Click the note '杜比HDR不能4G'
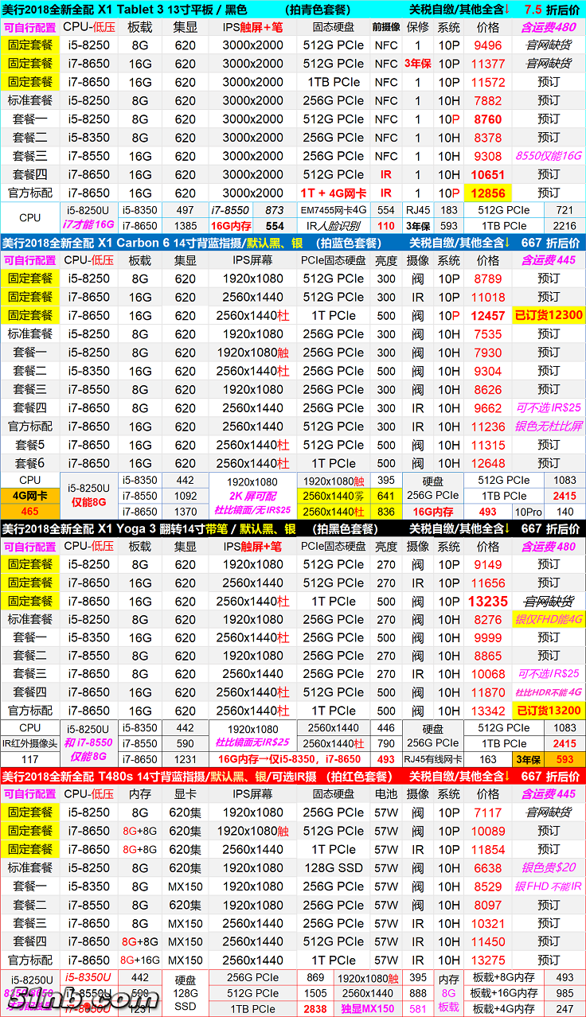Screen dimensions: 586x1017 (x=549, y=692)
